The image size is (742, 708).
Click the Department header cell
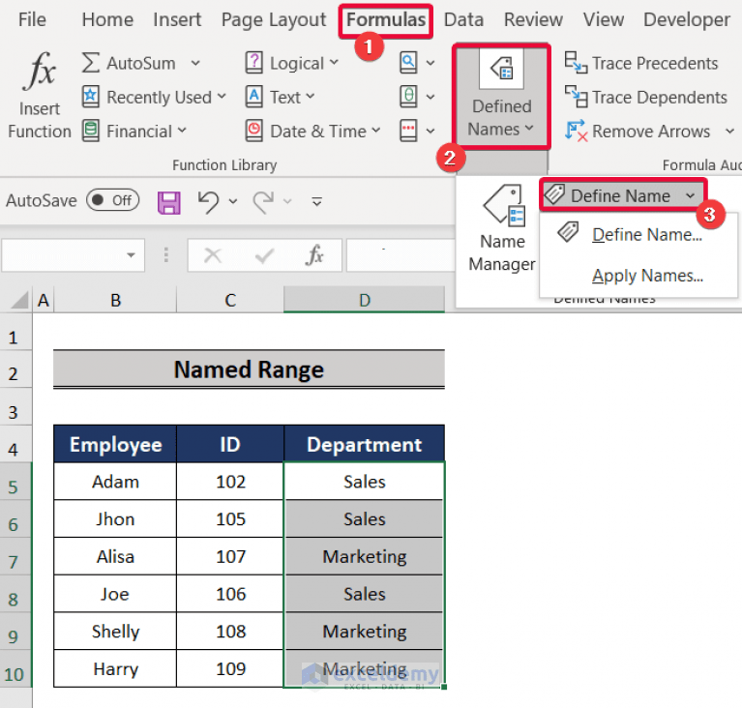[x=364, y=444]
